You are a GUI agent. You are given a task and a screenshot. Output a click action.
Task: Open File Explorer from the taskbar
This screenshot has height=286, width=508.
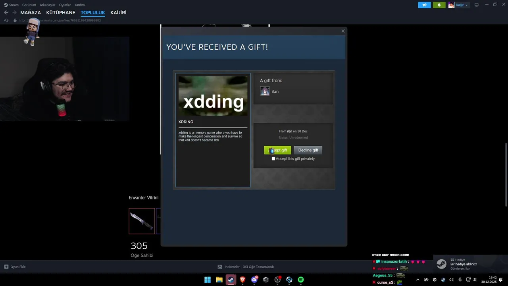pyautogui.click(x=219, y=280)
